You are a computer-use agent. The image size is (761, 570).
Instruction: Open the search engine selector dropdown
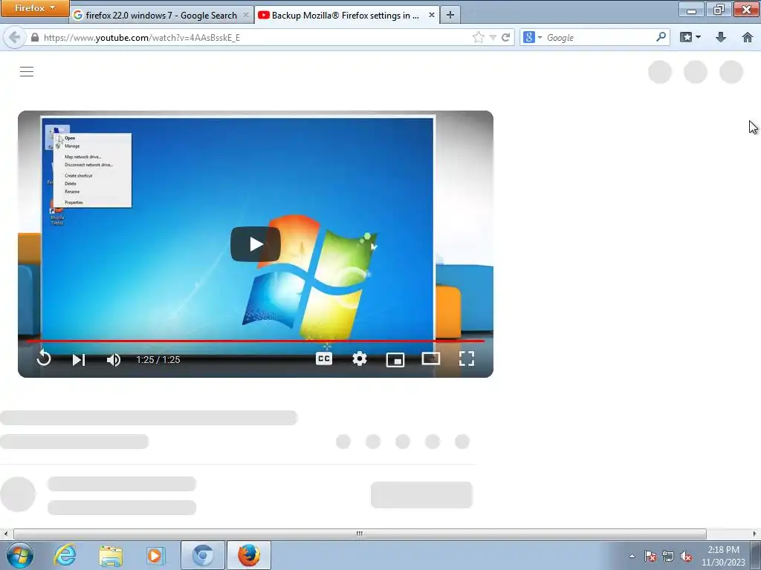click(x=532, y=37)
